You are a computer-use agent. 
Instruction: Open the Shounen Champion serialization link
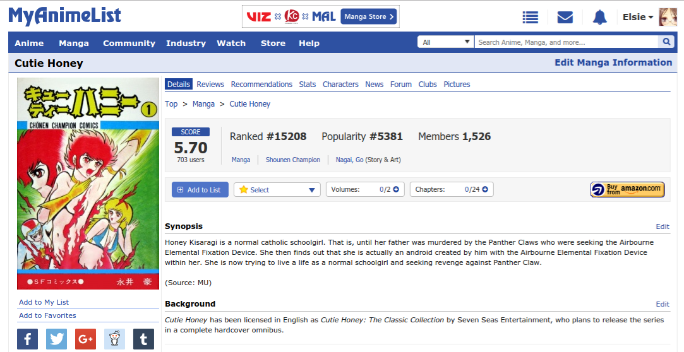[x=293, y=160]
